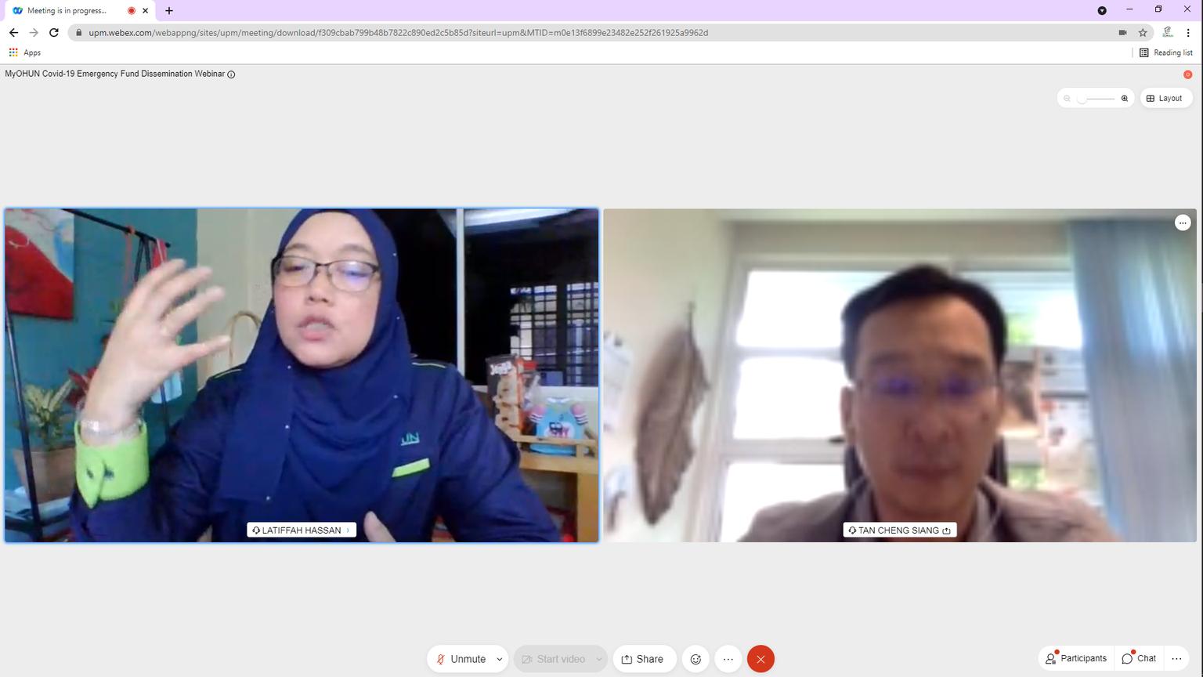Screen dimensions: 1203x677
Task: Open Chrome three-dot menu
Action: 1188,32
